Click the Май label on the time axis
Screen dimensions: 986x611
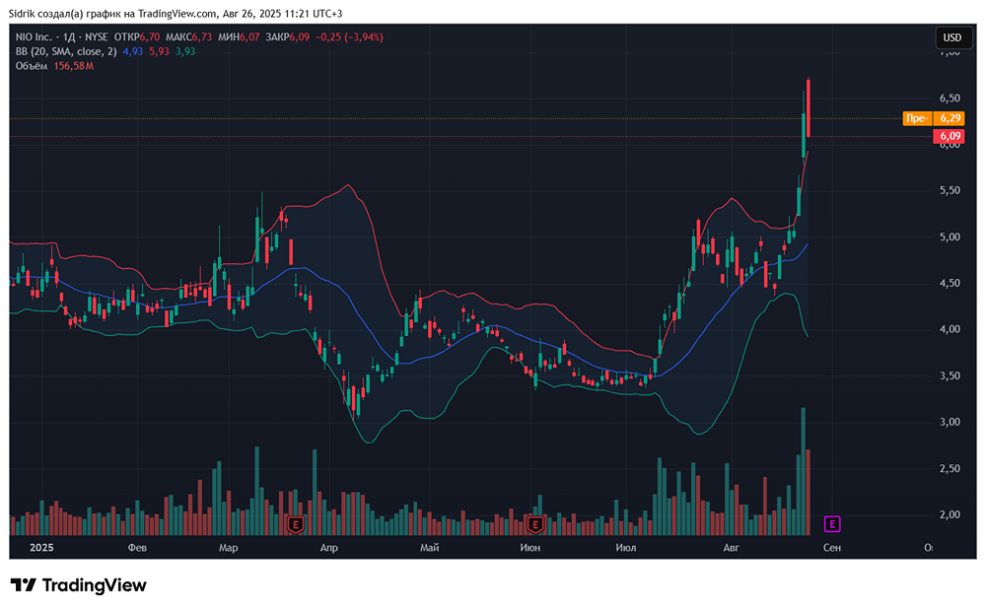[430, 548]
